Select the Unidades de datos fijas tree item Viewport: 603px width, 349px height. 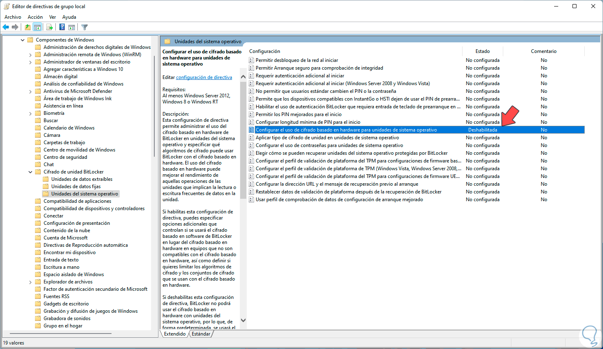(x=76, y=187)
